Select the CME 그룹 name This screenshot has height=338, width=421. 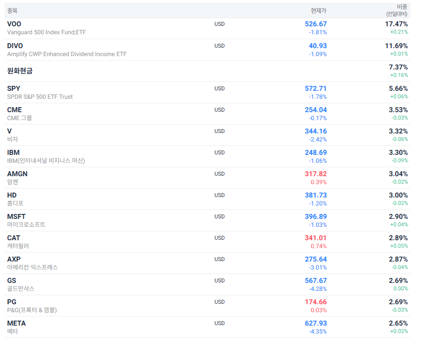coord(19,118)
